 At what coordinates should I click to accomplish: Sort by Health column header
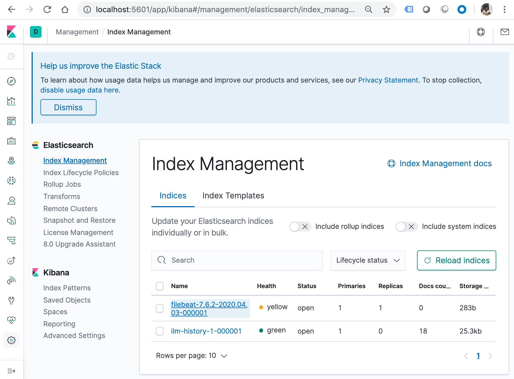pyautogui.click(x=266, y=286)
